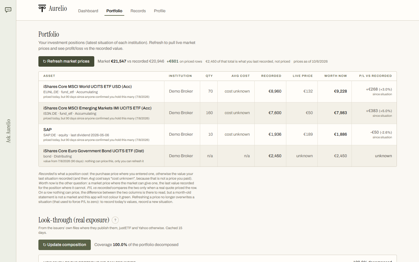This screenshot has width=419, height=262.
Task: Click the prices as of 10/6/2026 text
Action: click(310, 61)
